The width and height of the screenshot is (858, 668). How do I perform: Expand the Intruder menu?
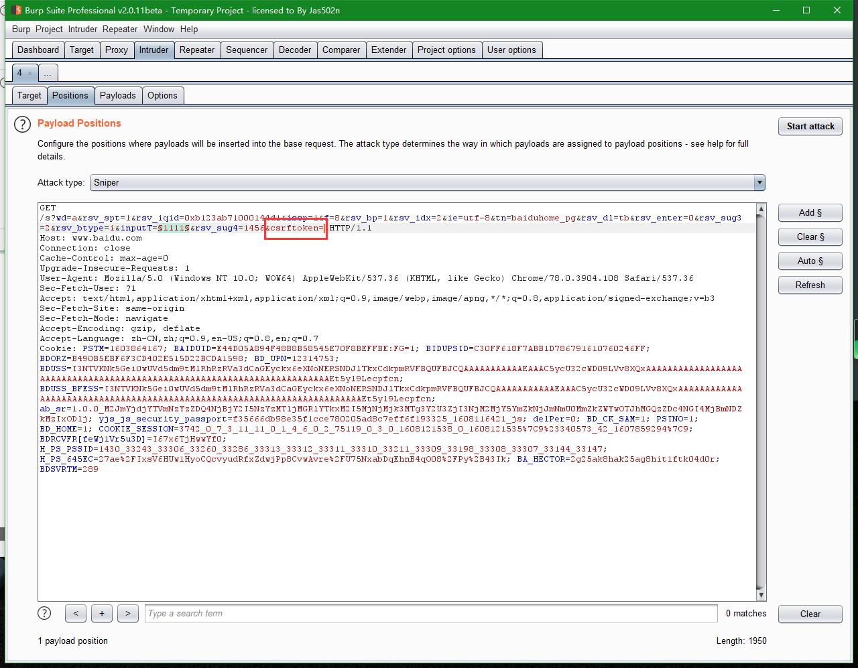[x=82, y=29]
